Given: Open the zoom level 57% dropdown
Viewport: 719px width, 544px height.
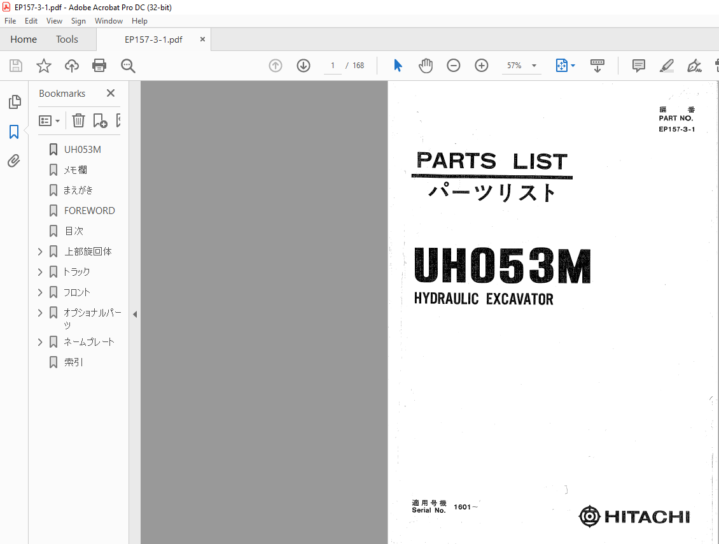Looking at the screenshot, I should [534, 66].
